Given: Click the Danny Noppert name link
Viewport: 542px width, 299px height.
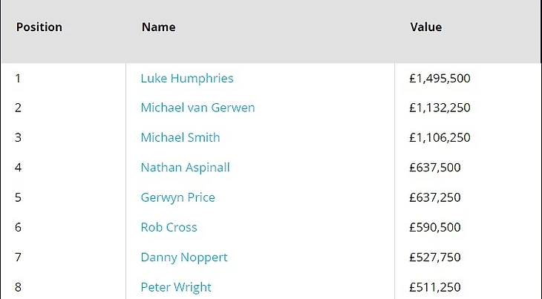Looking at the screenshot, I should [184, 257].
